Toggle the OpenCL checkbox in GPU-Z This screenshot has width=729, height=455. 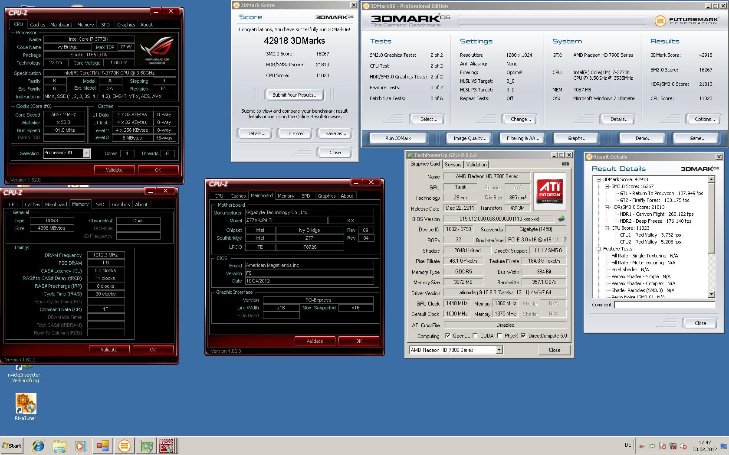click(x=448, y=336)
